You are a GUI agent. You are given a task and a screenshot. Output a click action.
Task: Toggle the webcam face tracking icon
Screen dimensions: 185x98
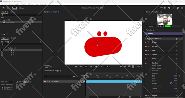[x=158, y=26]
